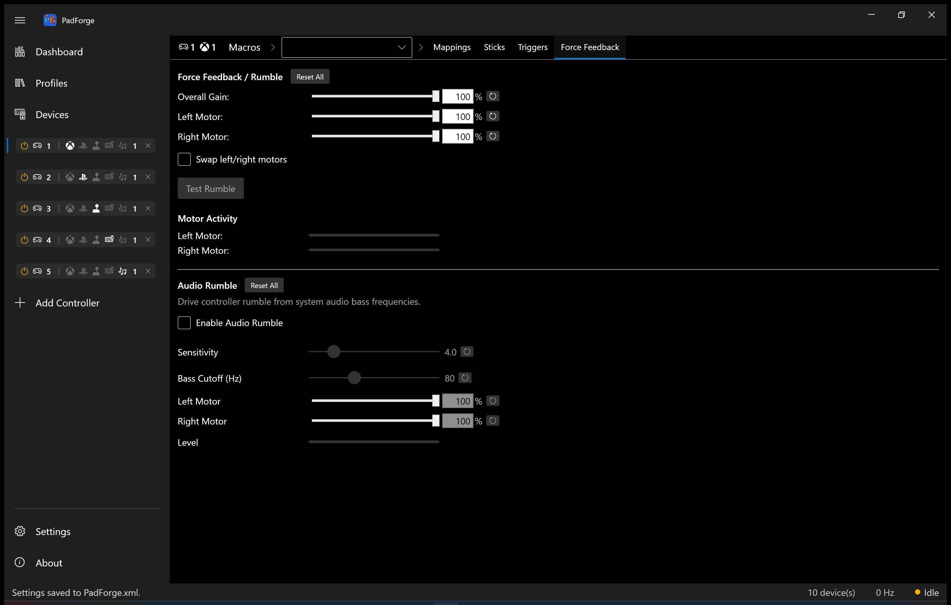Check the Enable Audio Rumble box

tap(184, 323)
